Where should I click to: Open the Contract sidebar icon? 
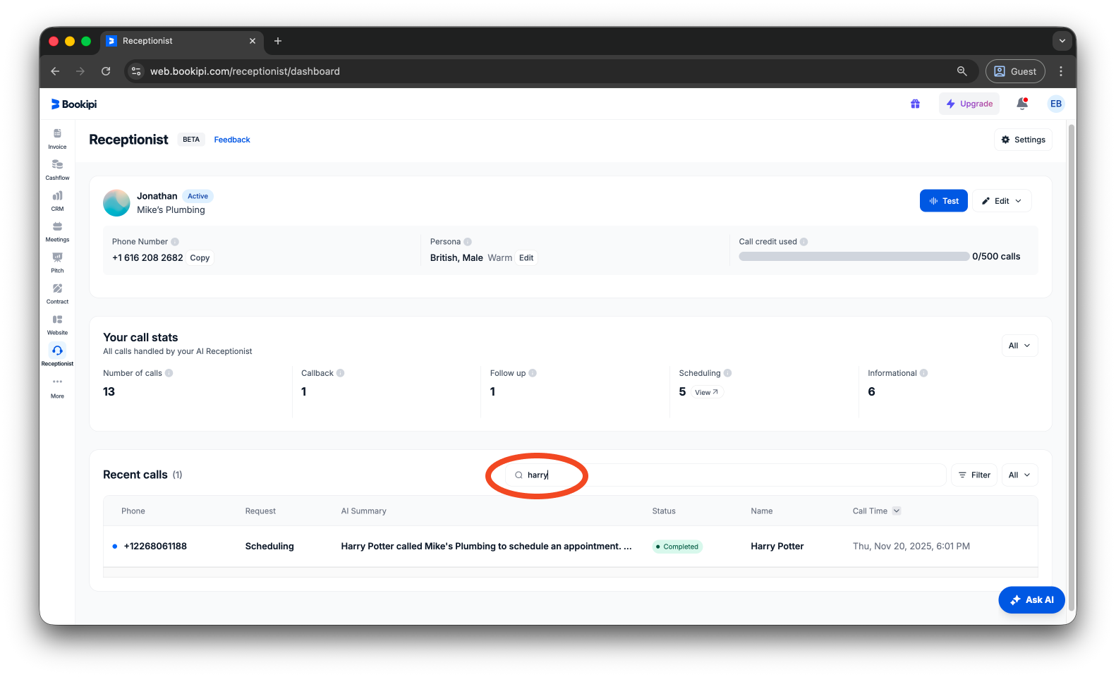(57, 293)
